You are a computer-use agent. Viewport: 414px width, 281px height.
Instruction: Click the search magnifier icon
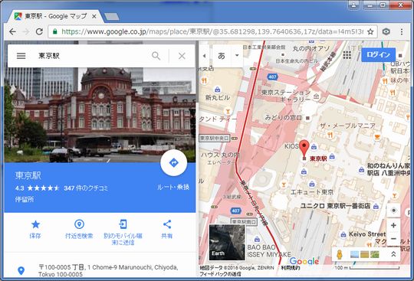tap(156, 56)
